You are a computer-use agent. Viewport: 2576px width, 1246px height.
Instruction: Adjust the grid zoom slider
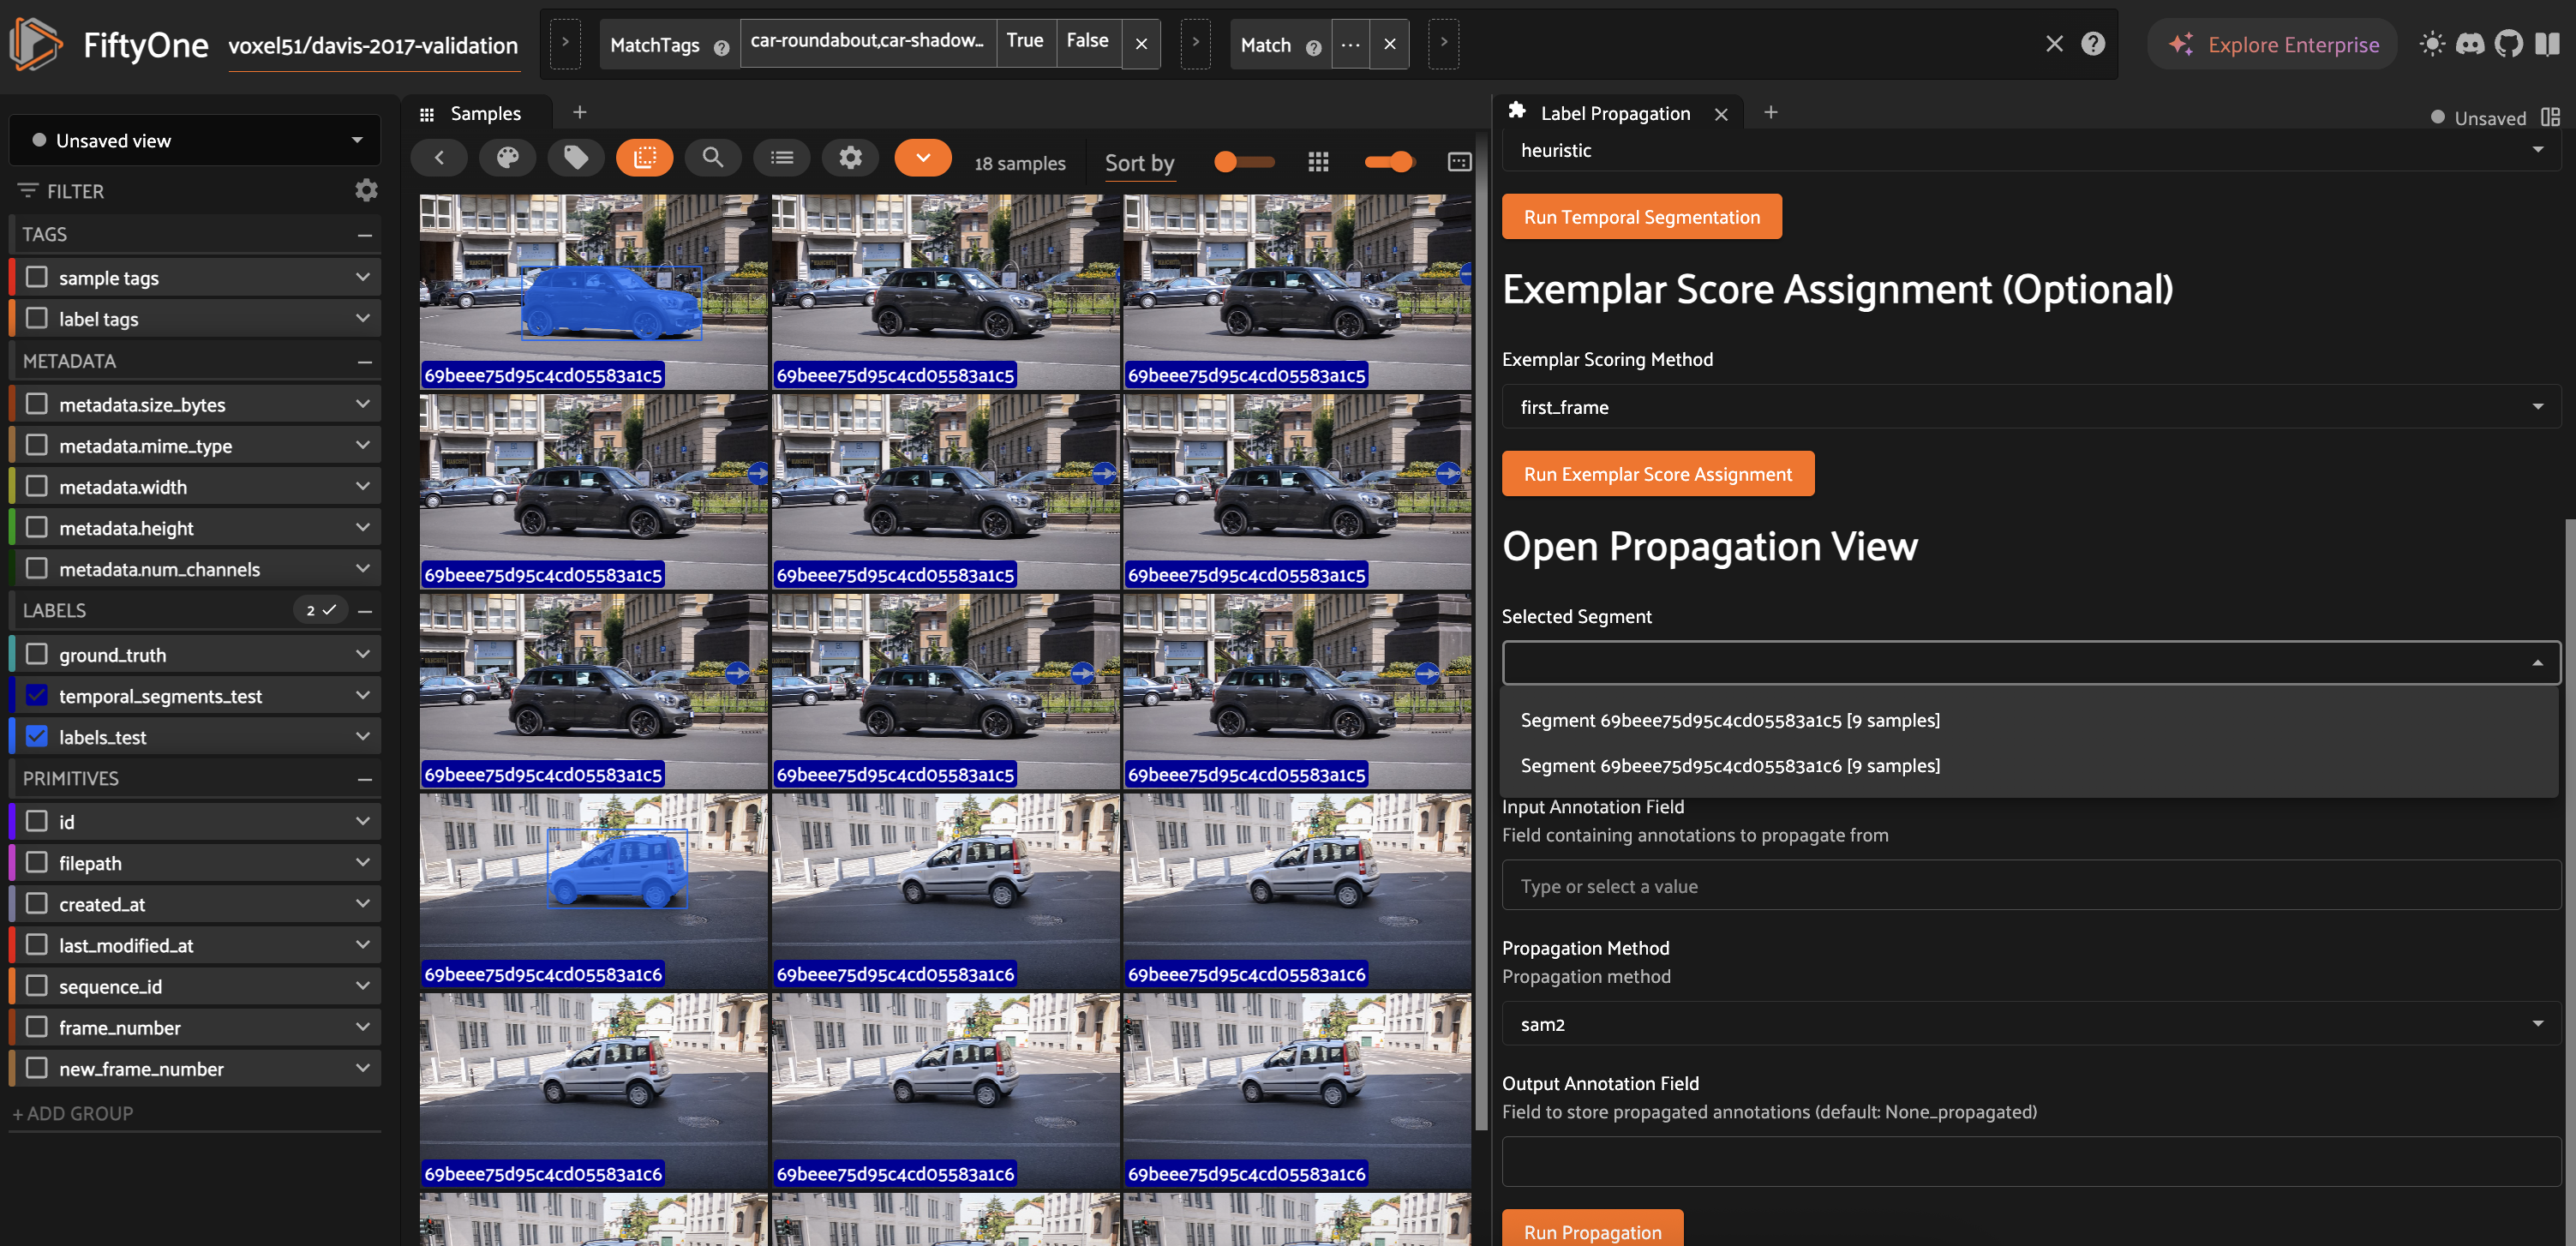point(1244,162)
